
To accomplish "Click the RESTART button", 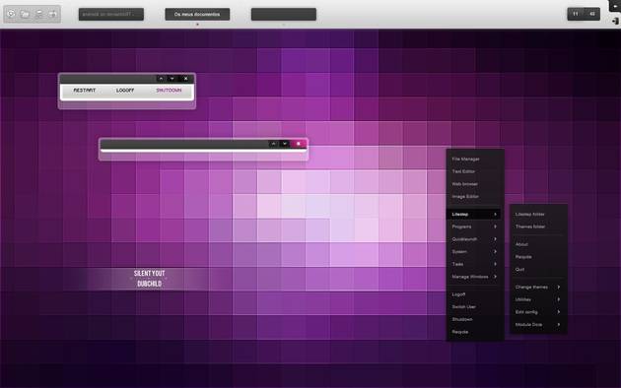I will [85, 91].
